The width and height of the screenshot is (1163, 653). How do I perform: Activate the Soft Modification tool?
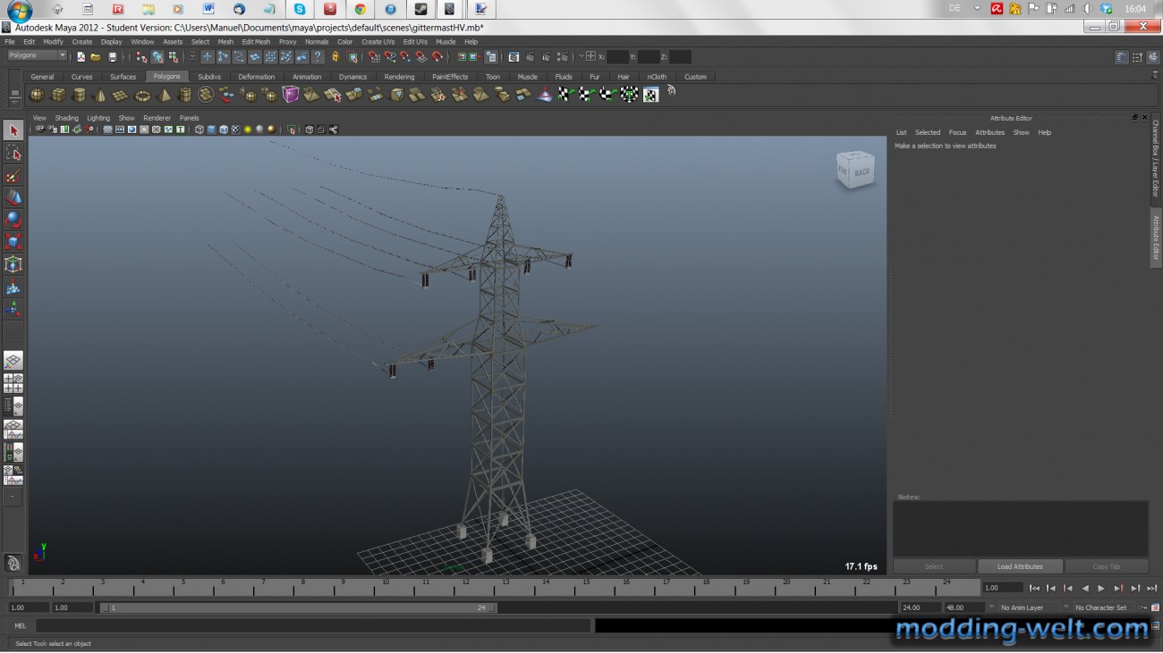click(13, 287)
